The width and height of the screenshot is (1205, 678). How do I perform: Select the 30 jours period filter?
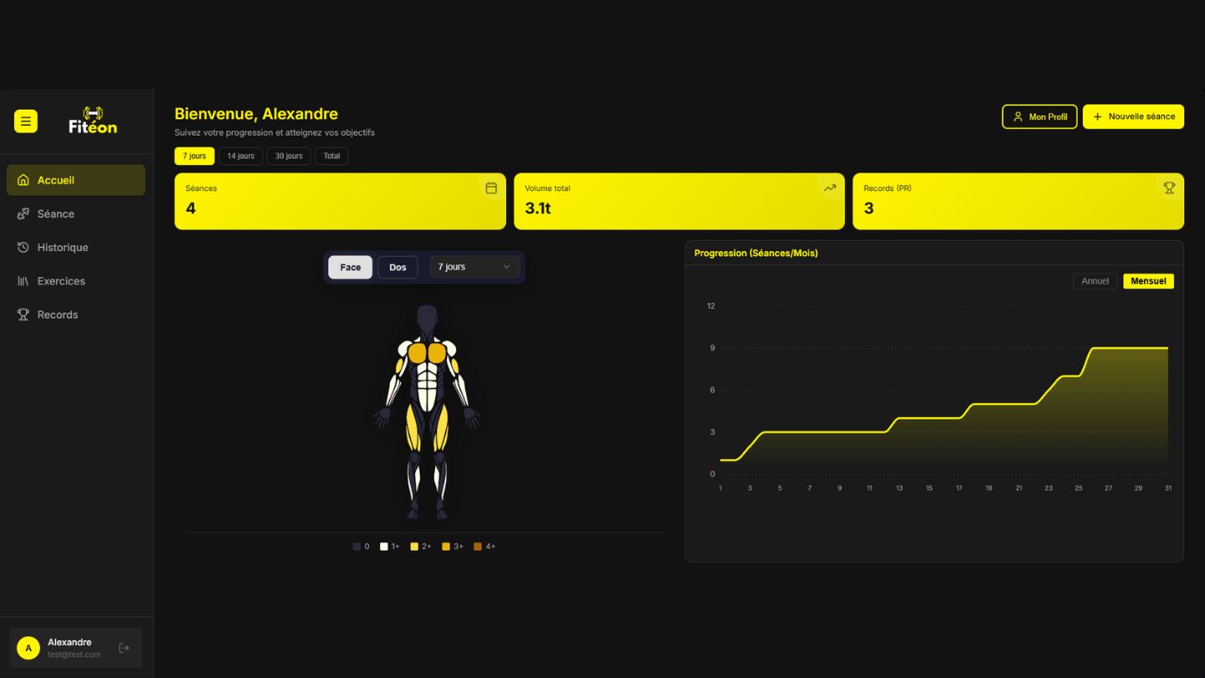pos(290,156)
